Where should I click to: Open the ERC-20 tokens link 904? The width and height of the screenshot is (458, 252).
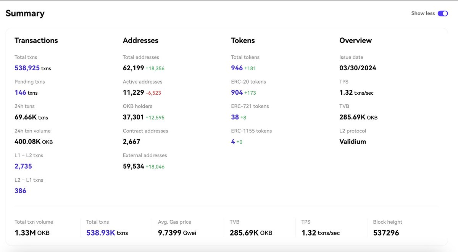(237, 92)
